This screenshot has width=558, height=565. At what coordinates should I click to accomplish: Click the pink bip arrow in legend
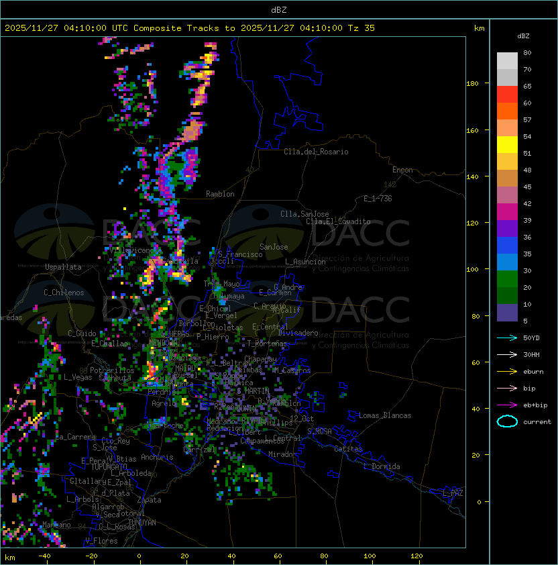point(507,388)
